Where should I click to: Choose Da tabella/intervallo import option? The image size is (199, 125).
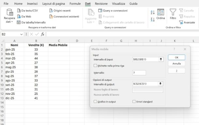click(x=31, y=22)
